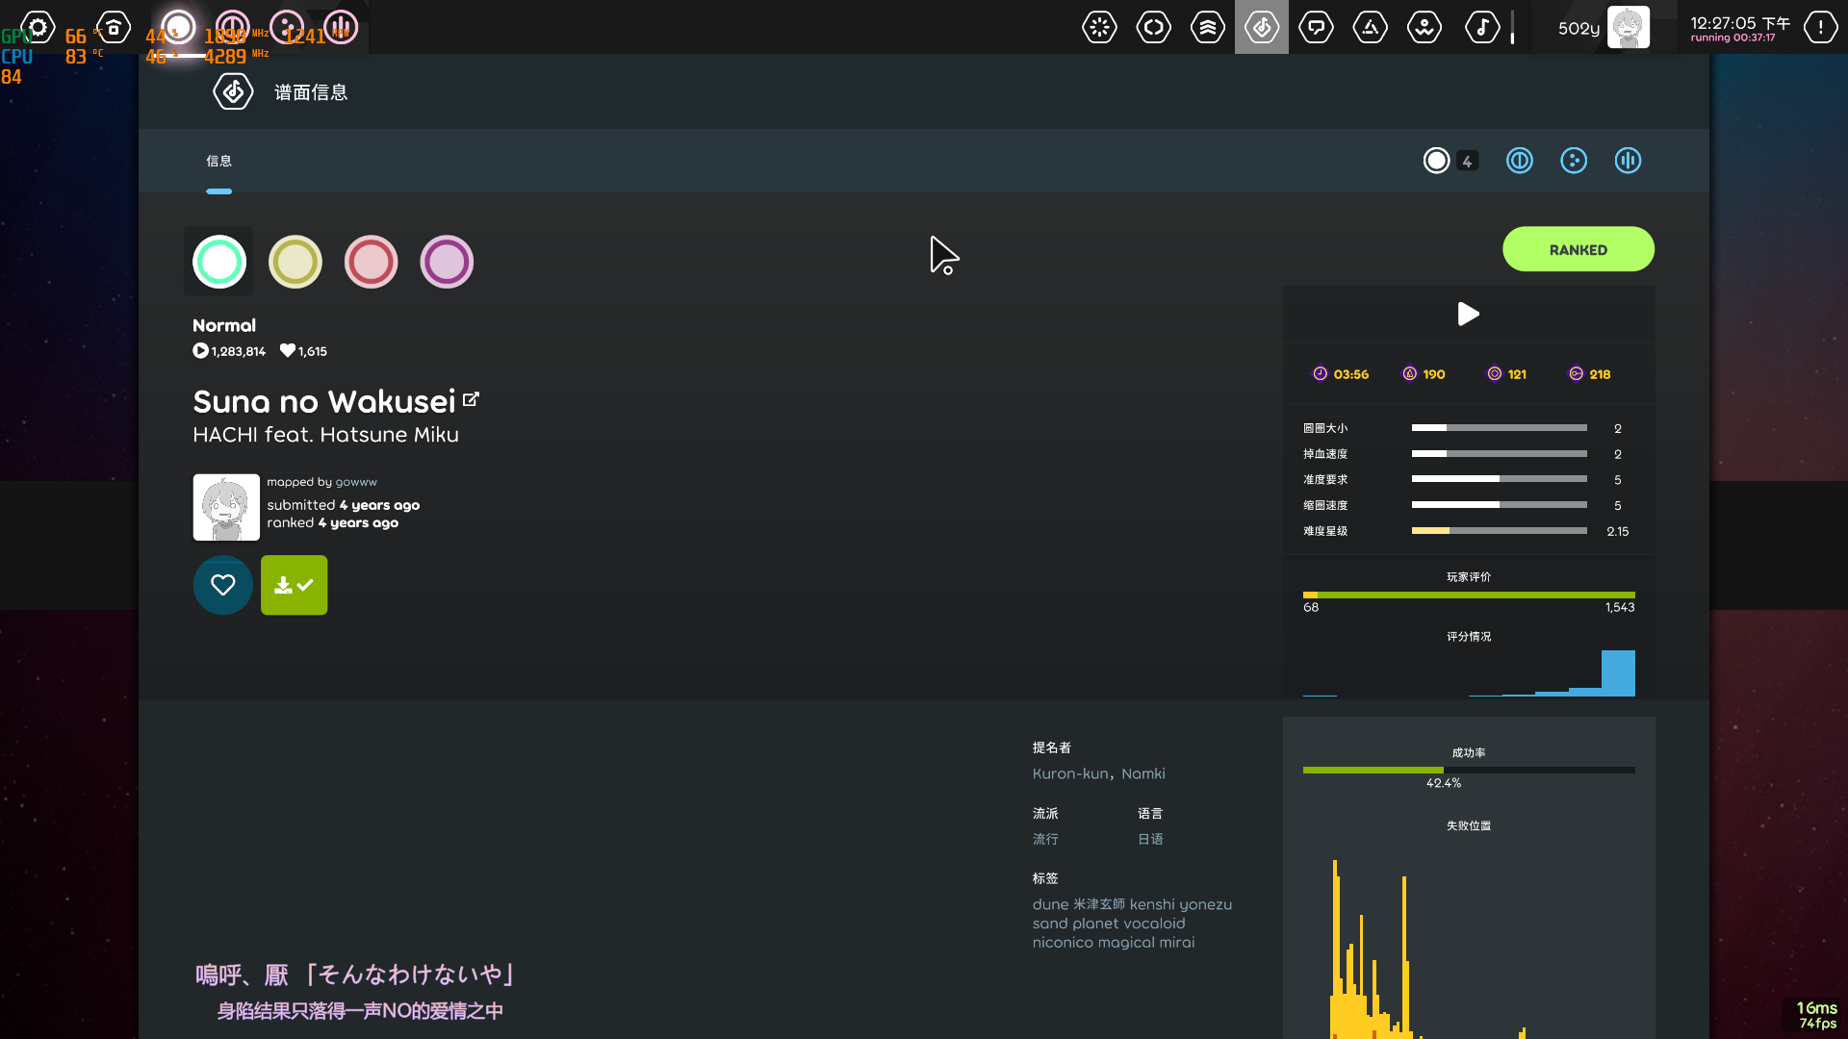Image resolution: width=1848 pixels, height=1039 pixels.
Task: Return to home screen via home icon
Action: coord(113,27)
